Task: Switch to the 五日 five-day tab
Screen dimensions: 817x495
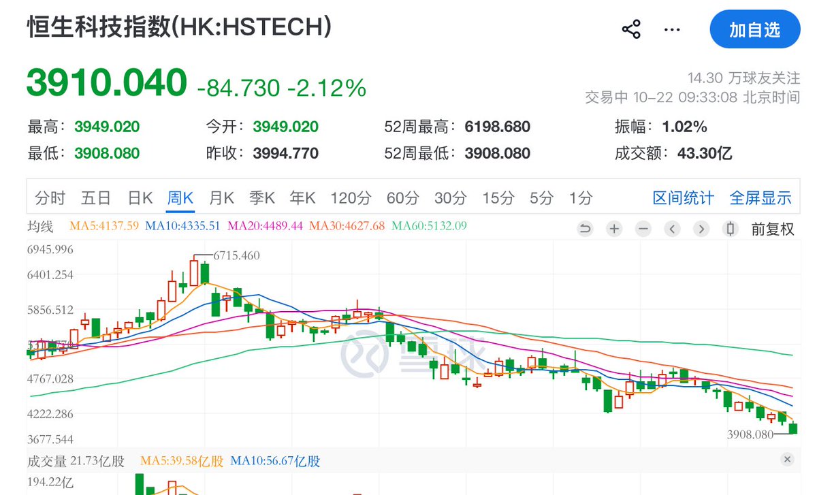Action: click(x=96, y=198)
